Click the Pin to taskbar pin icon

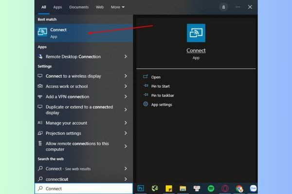pos(146,95)
